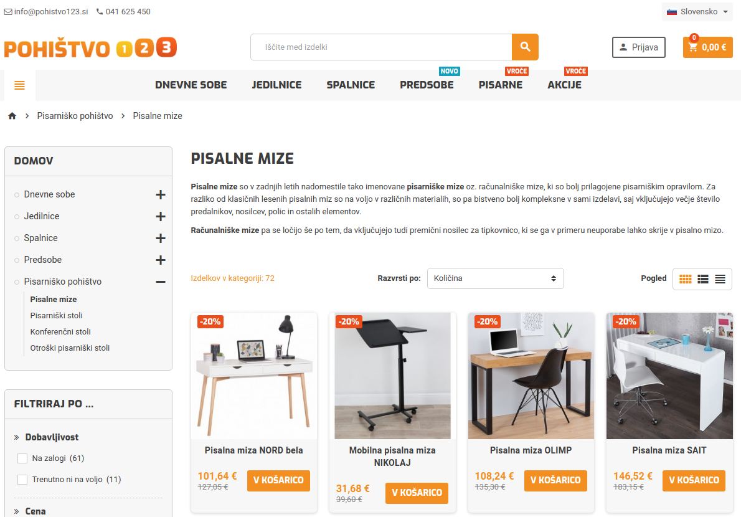Collapse the Pisarniško pohištvo category
The width and height of the screenshot is (741, 517).
(x=161, y=282)
